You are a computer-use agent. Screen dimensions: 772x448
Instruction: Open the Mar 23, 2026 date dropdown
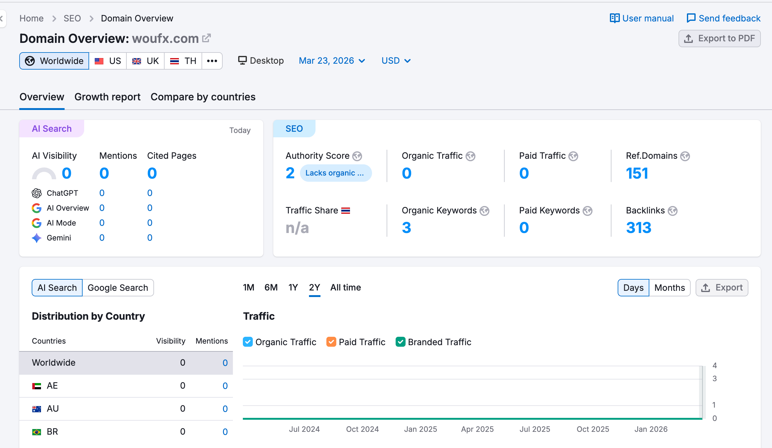click(332, 61)
